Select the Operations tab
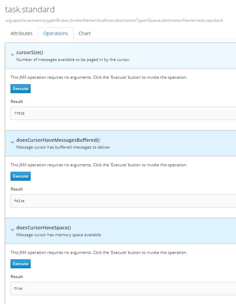This screenshot has width=236, height=304. pos(55,33)
